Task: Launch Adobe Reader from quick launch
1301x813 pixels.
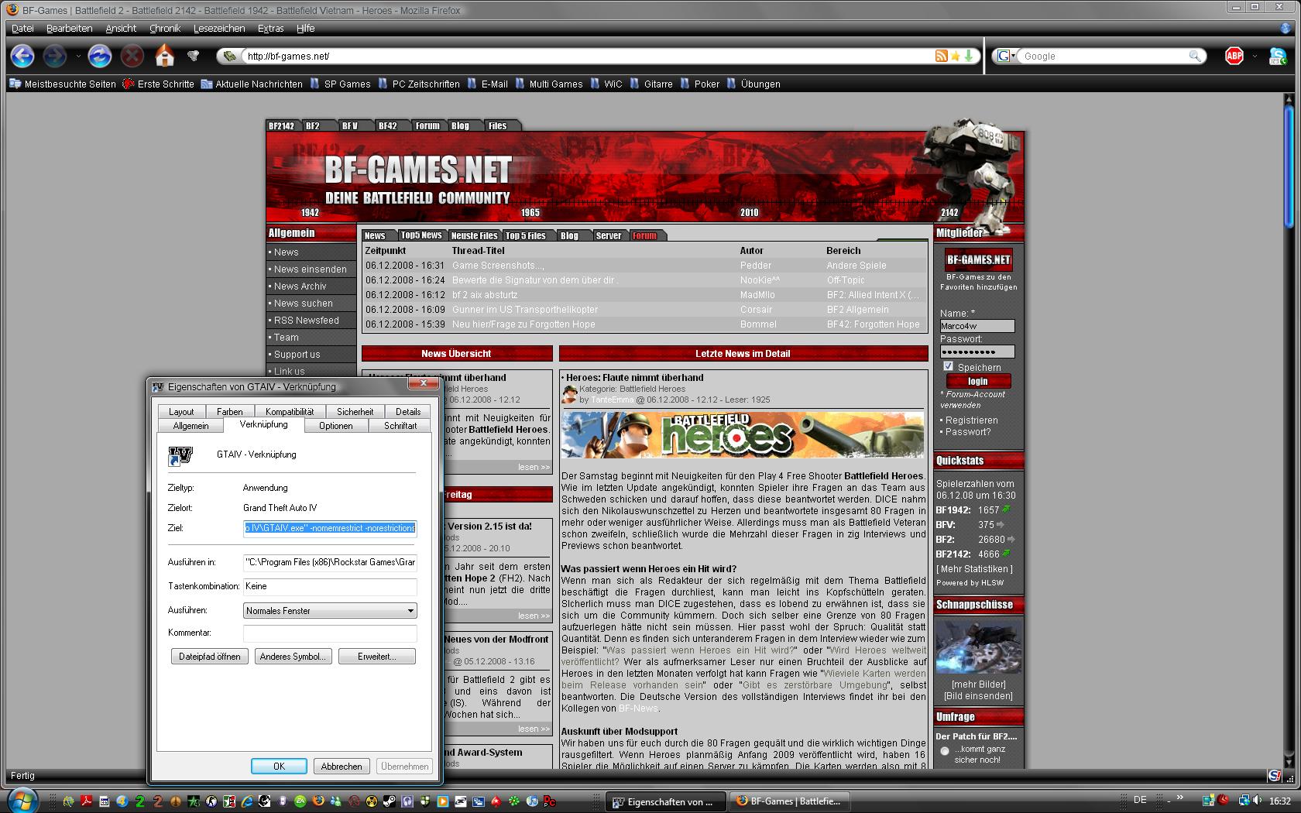Action: [x=86, y=801]
